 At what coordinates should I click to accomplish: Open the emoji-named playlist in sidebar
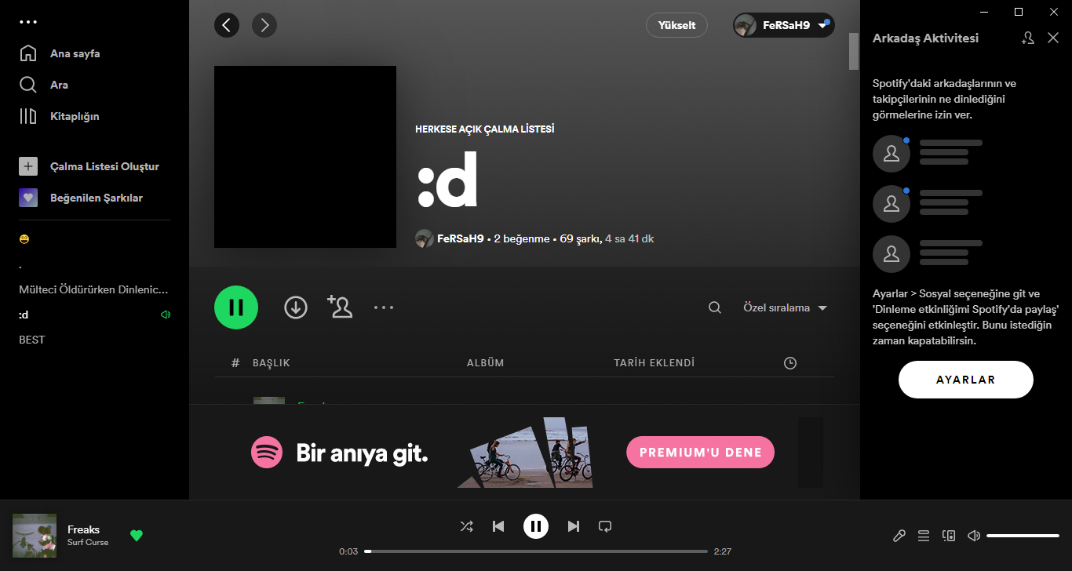coord(24,239)
